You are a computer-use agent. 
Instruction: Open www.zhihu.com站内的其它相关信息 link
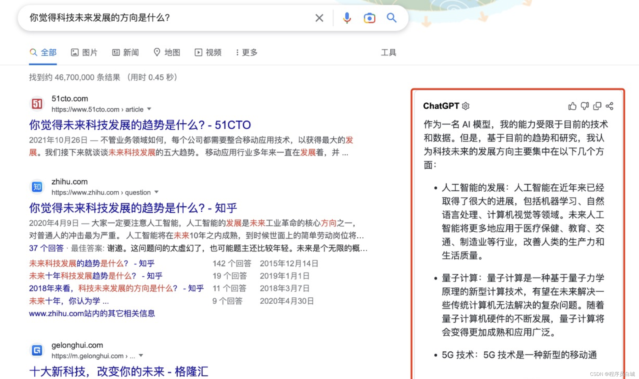tap(92, 313)
